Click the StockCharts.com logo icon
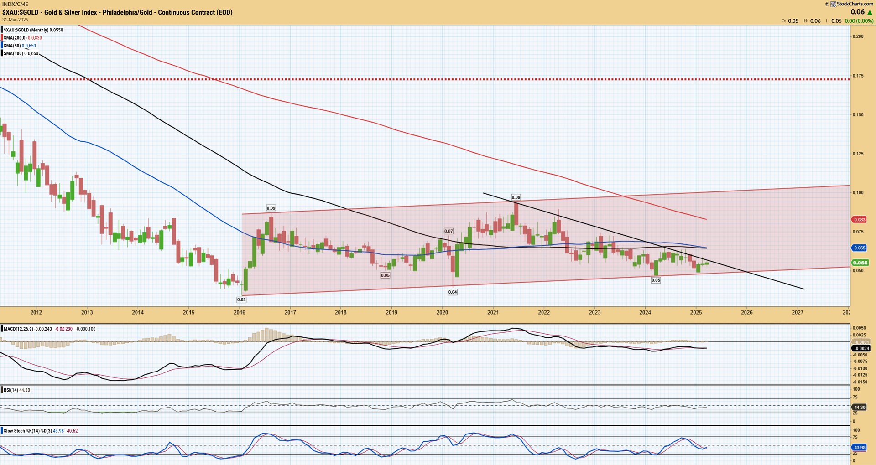876x465 pixels. tap(833, 4)
